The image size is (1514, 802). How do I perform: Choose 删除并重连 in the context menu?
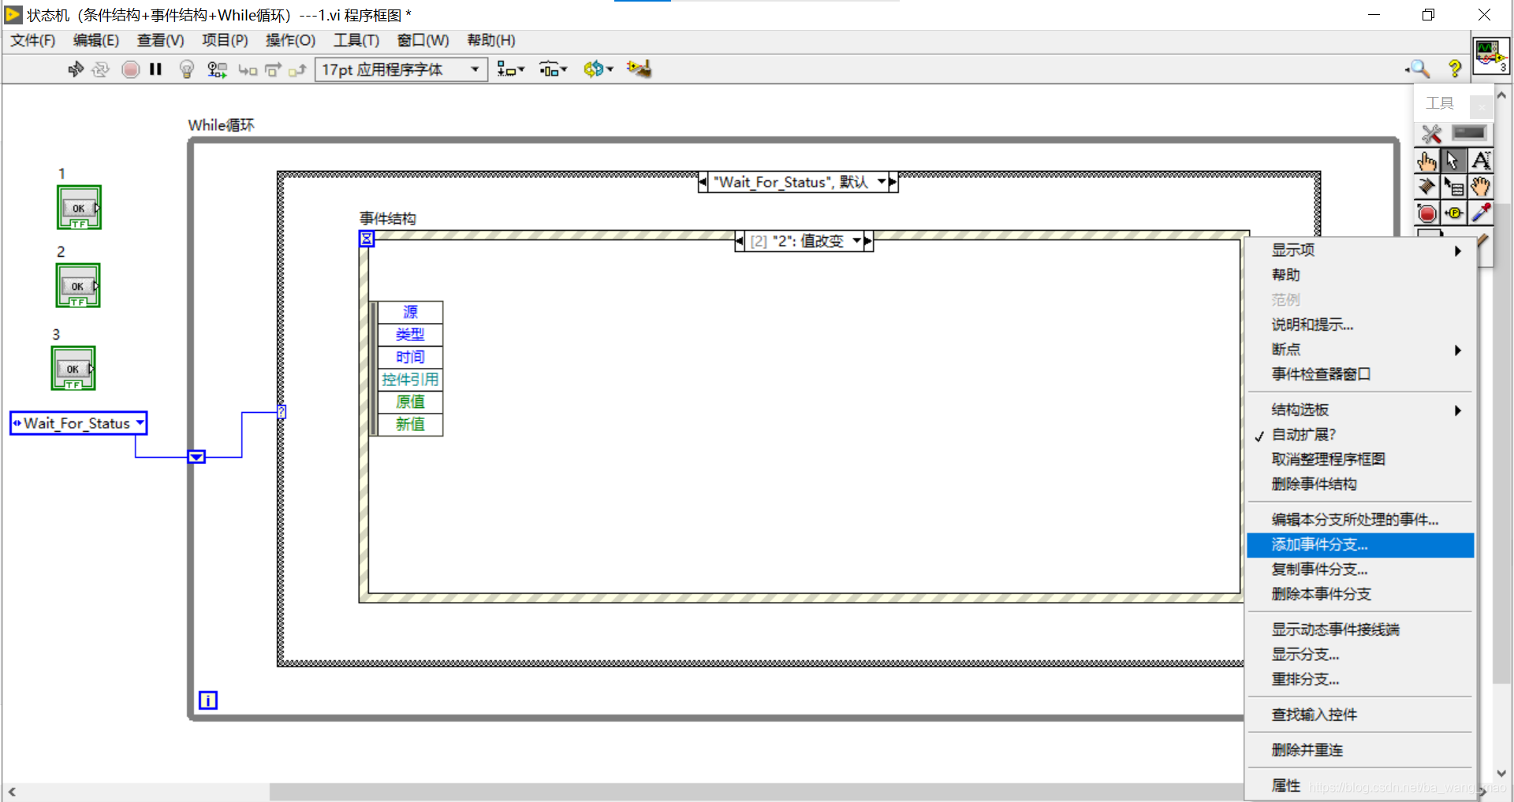(1360, 750)
